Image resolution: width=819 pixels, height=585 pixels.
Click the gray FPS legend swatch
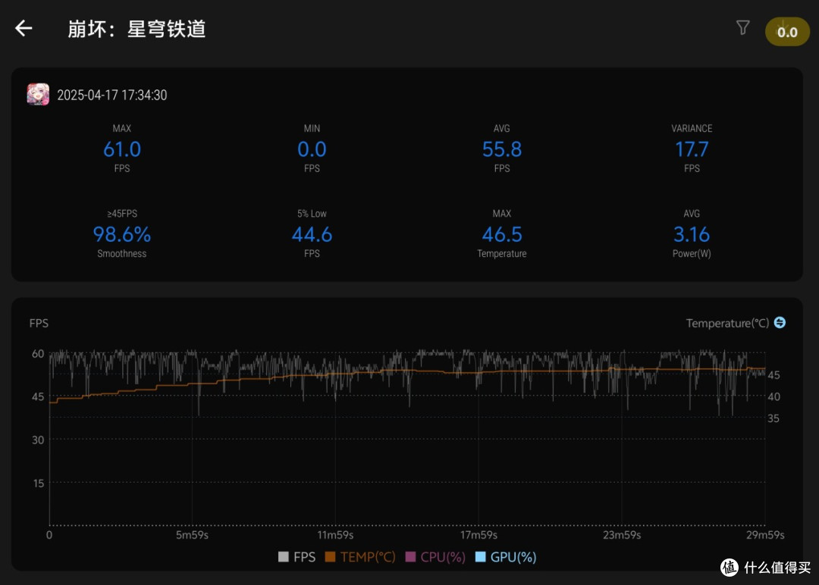pyautogui.click(x=284, y=557)
